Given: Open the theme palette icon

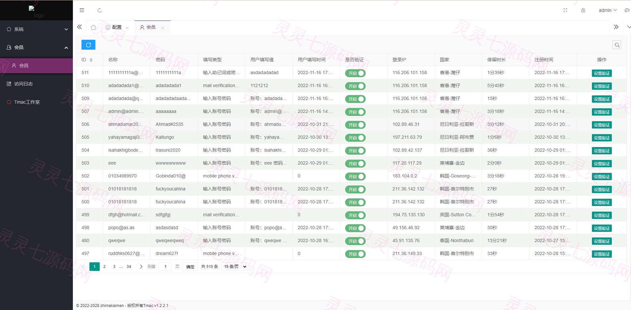Looking at the screenshot, I should (x=627, y=10).
